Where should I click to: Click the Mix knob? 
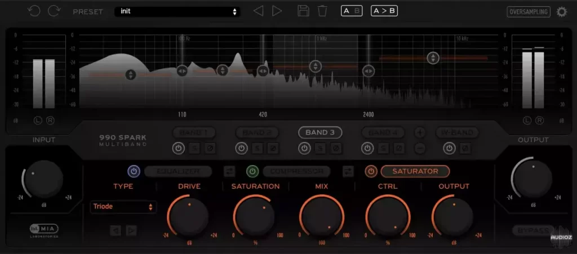tap(322, 217)
